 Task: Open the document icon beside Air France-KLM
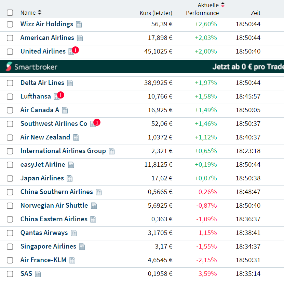point(72,260)
